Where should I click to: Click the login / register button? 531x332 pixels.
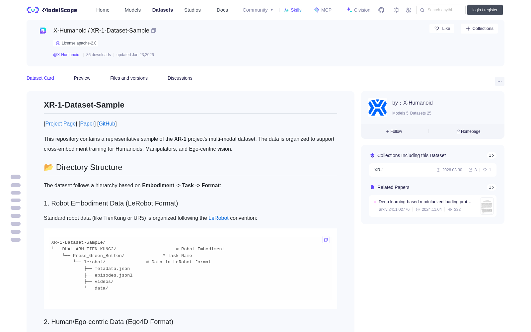click(x=485, y=10)
